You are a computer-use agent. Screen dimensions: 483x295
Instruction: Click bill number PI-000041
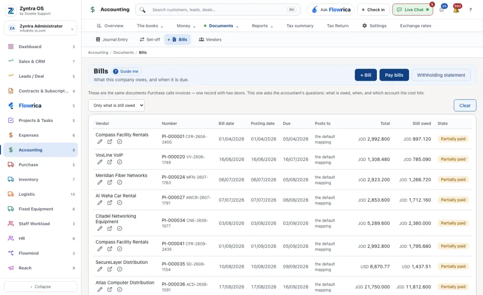pos(173,244)
